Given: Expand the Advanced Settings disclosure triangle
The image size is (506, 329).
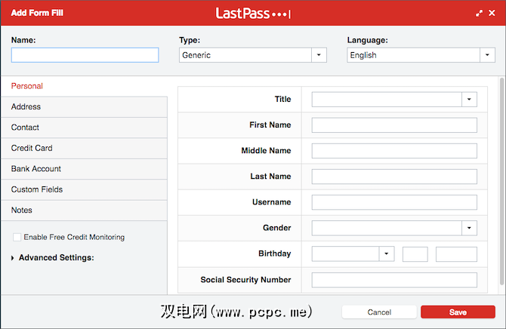Looking at the screenshot, I should [12, 258].
